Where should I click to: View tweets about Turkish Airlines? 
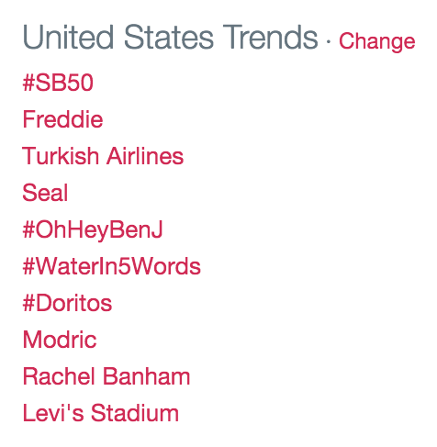103,156
